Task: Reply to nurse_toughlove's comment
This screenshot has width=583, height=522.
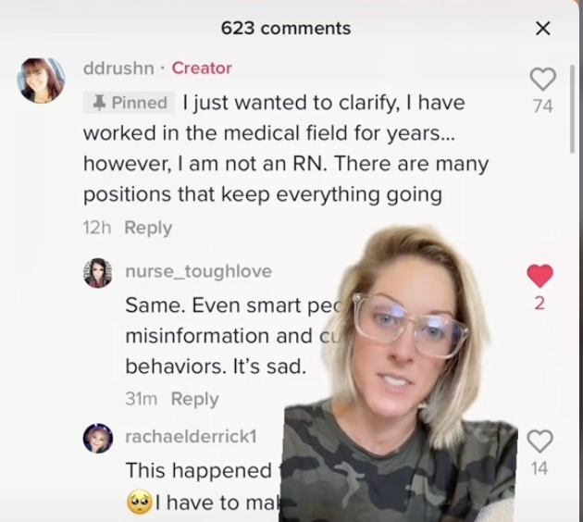Action: [195, 399]
